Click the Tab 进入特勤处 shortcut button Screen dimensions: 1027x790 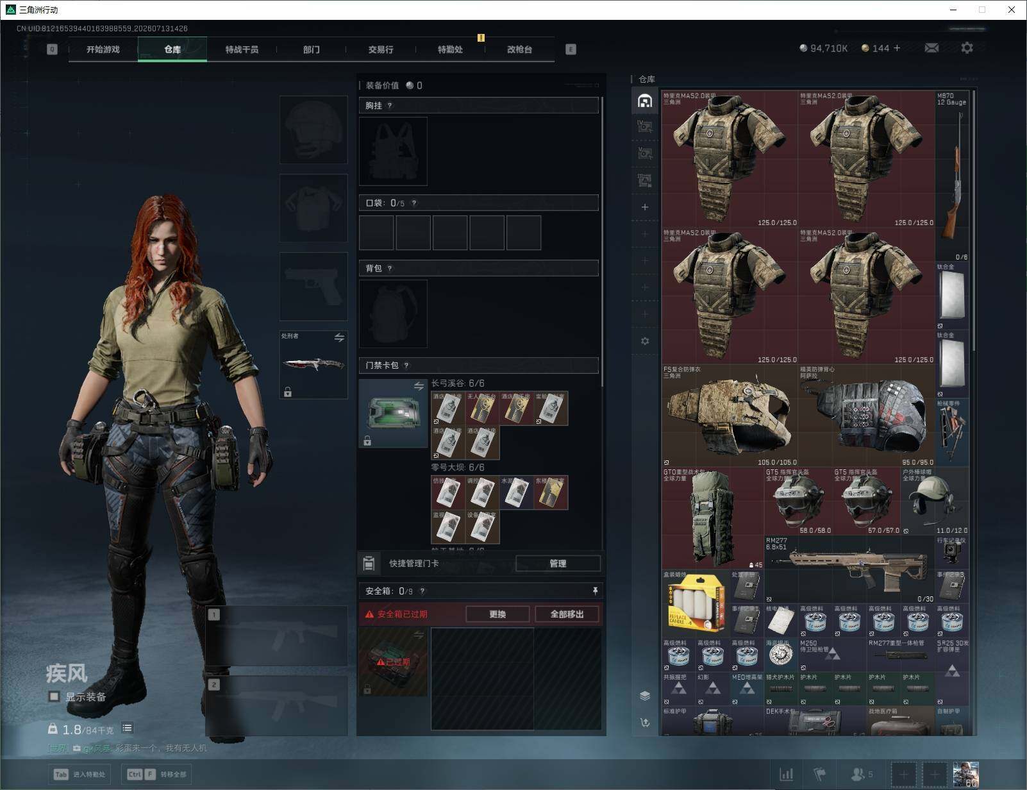(80, 775)
